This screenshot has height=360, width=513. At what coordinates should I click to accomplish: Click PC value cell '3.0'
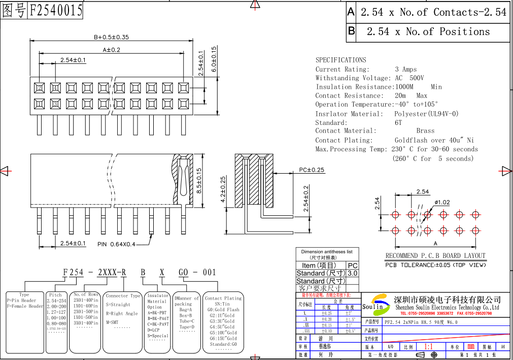352,273
